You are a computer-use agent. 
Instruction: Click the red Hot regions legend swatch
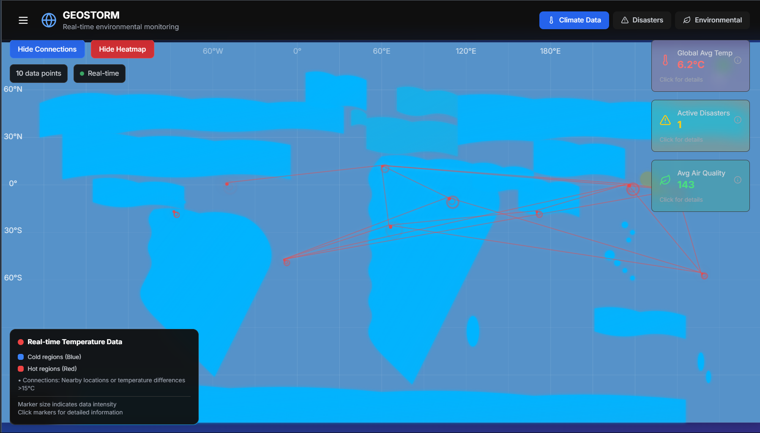(21, 369)
